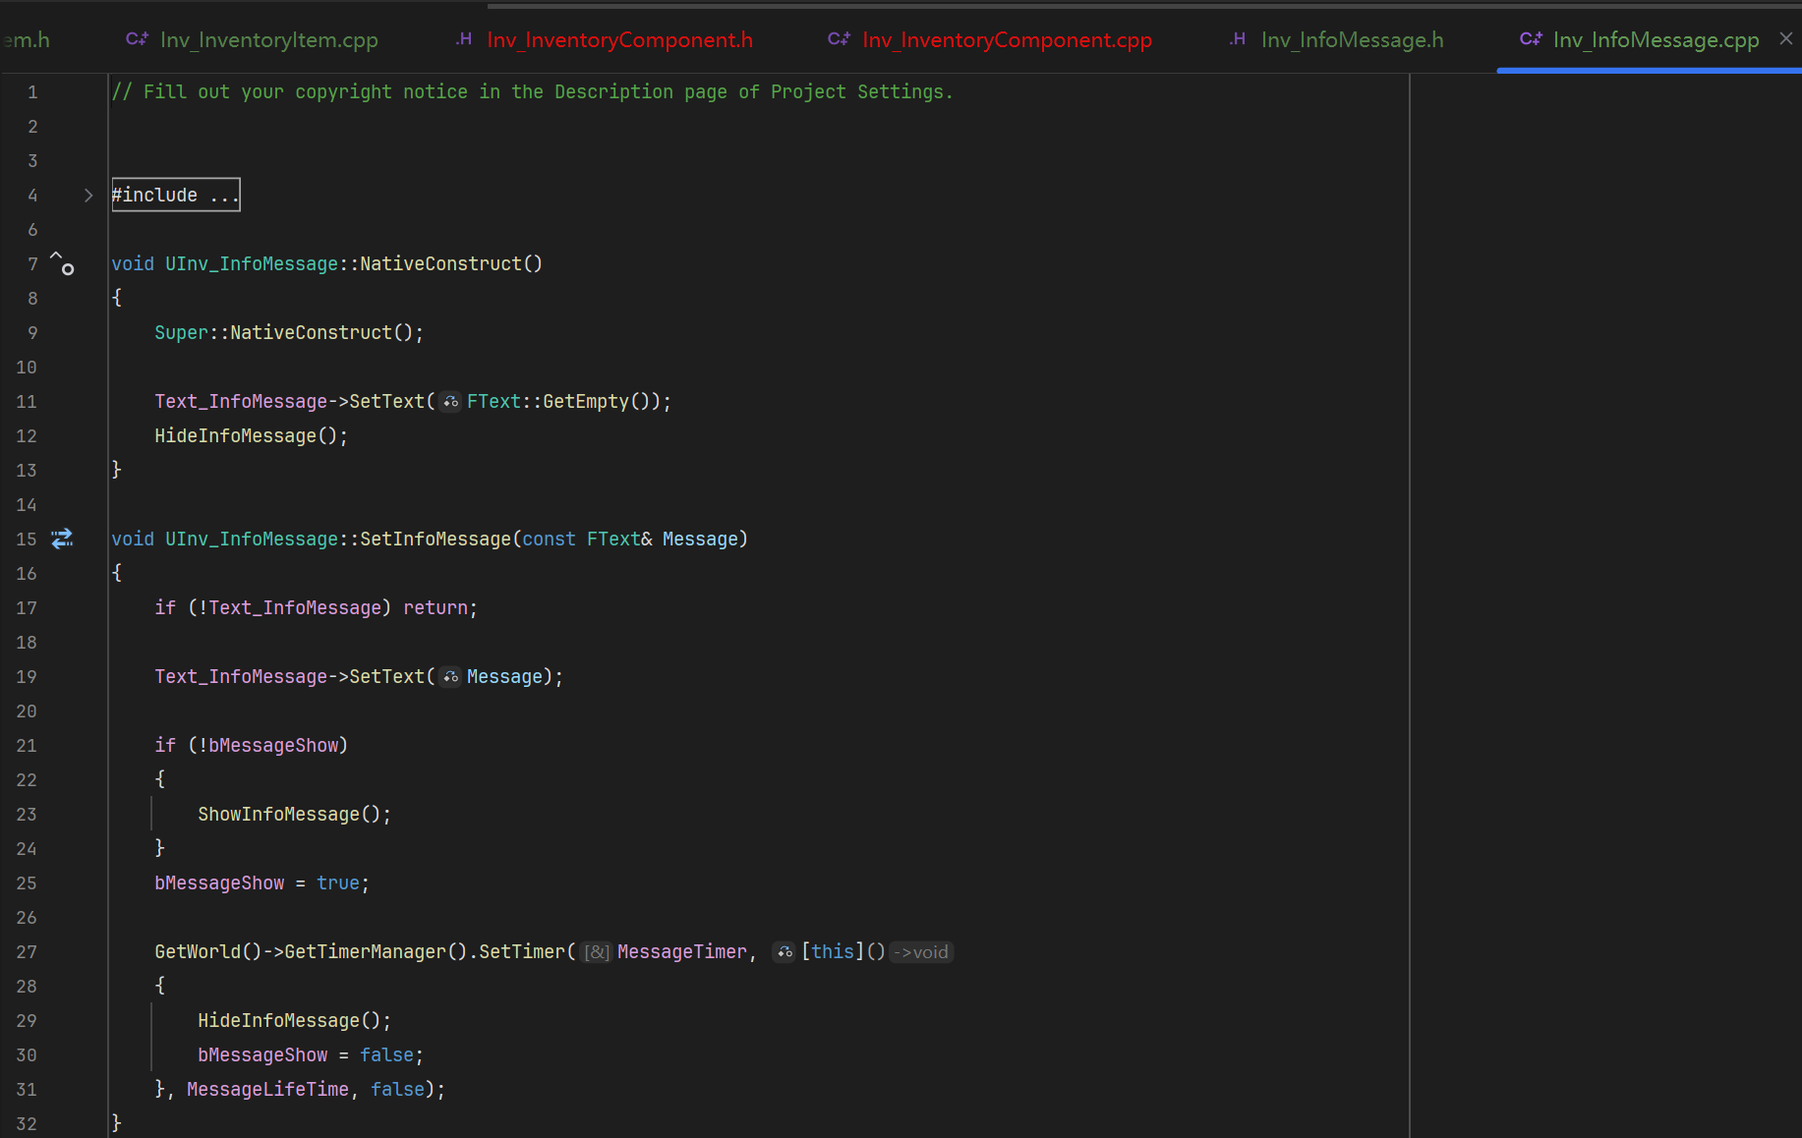The height and width of the screenshot is (1138, 1802).
Task: Click the "return" keyword on line 17
Action: tap(436, 607)
